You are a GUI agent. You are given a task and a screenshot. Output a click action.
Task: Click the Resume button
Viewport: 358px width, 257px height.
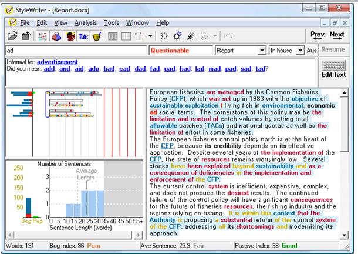pos(333,49)
